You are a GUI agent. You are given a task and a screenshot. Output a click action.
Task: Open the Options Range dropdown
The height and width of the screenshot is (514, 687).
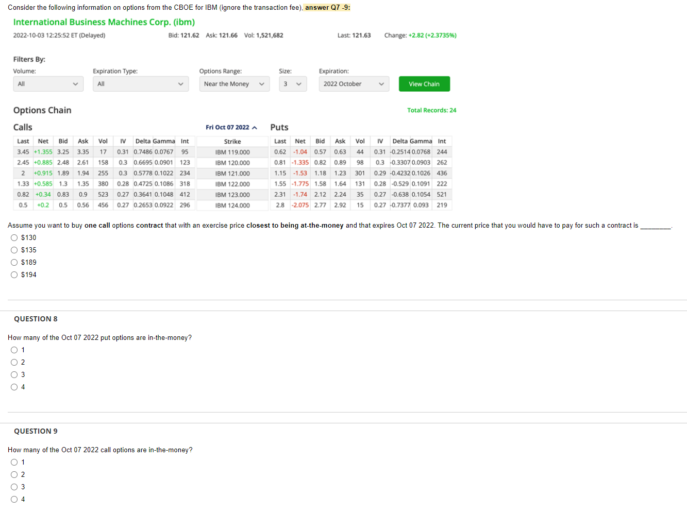pos(234,83)
